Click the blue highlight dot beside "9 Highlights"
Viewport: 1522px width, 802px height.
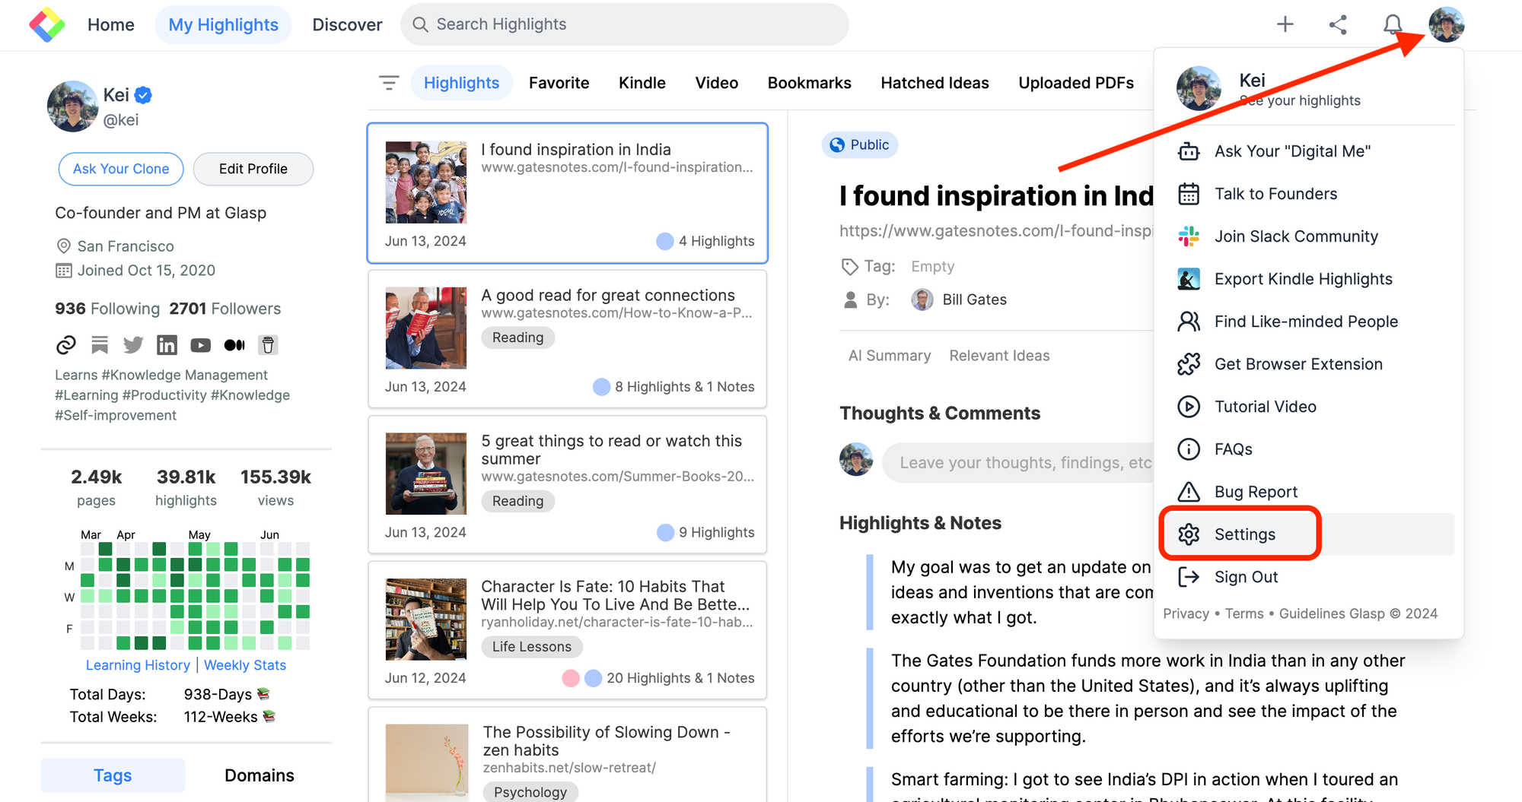[665, 533]
